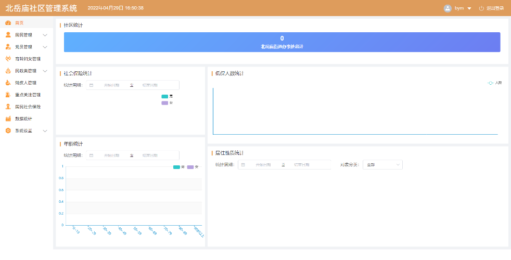Click the 20~29 age axis label
The image size is (511, 260).
[x=92, y=231]
